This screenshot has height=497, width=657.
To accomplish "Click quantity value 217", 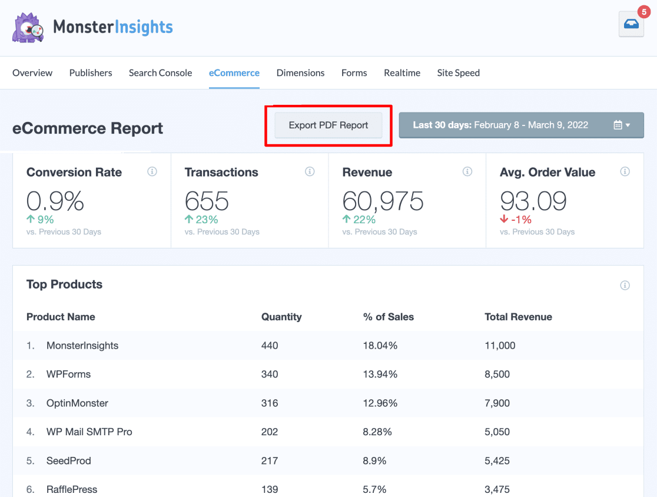I will (x=270, y=460).
